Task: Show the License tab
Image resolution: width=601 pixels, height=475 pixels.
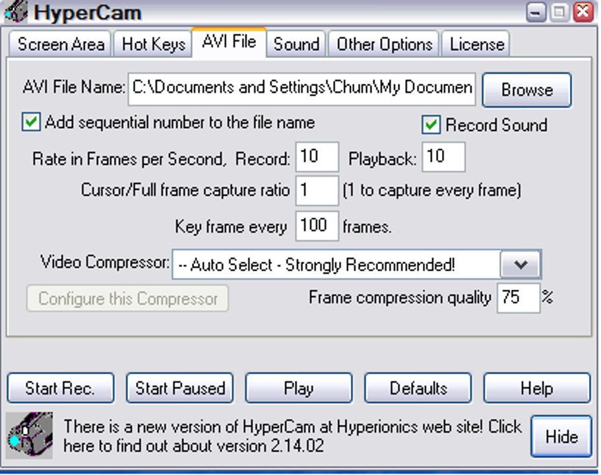Action: pyautogui.click(x=476, y=44)
